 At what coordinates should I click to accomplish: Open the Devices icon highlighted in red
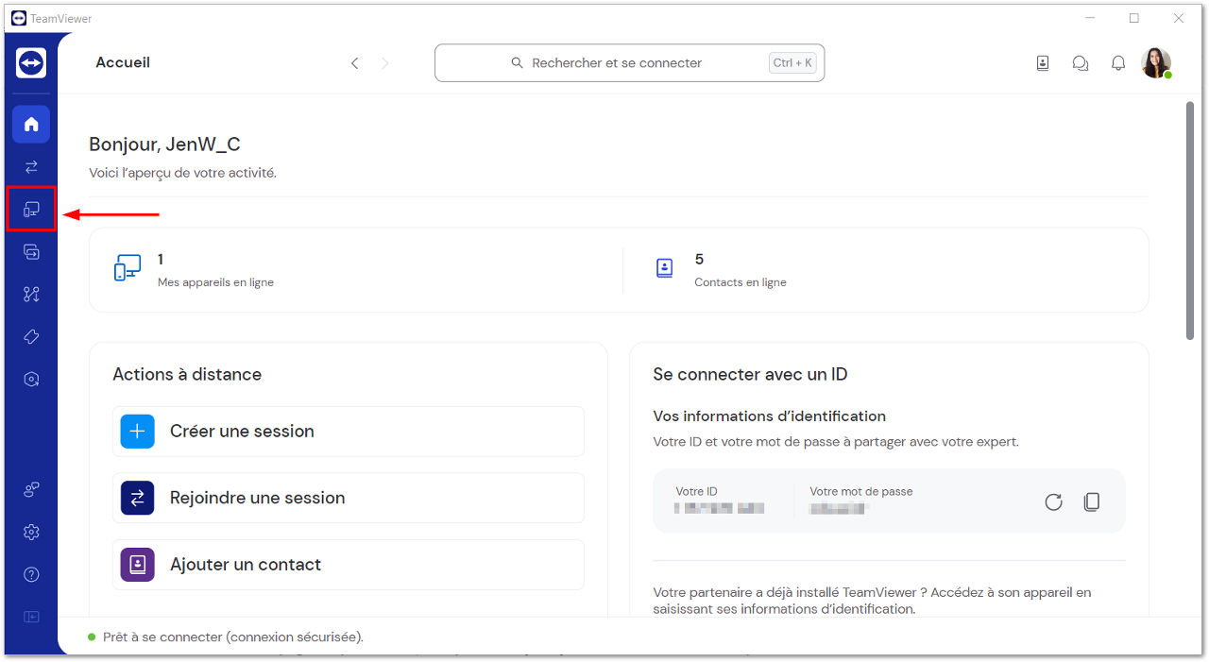[x=31, y=209]
